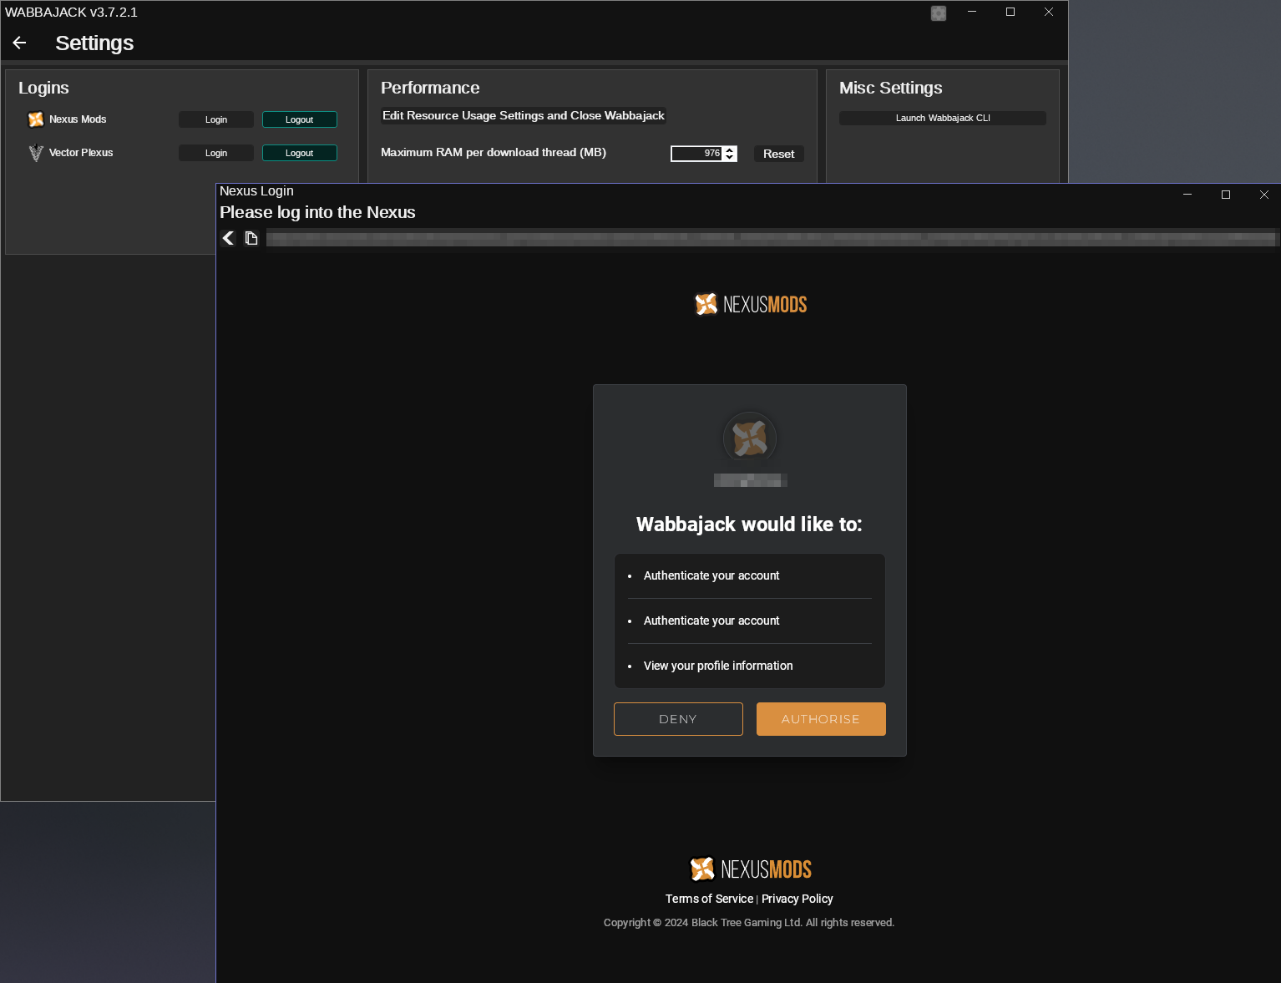Minimize the Wabbajack main window

972,12
